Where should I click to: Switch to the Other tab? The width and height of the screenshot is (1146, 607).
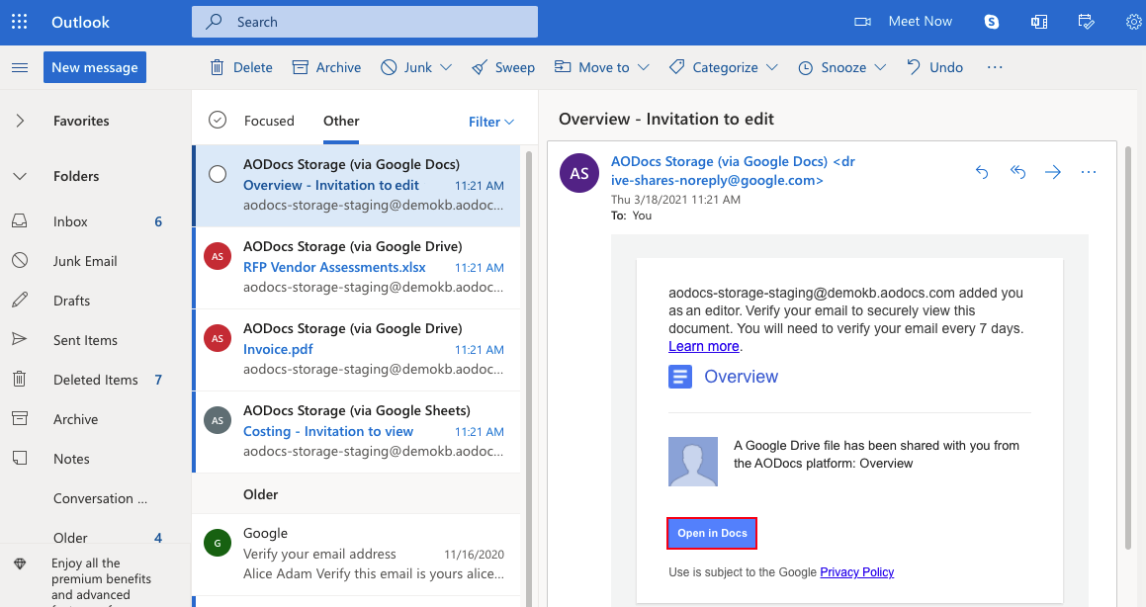(341, 121)
